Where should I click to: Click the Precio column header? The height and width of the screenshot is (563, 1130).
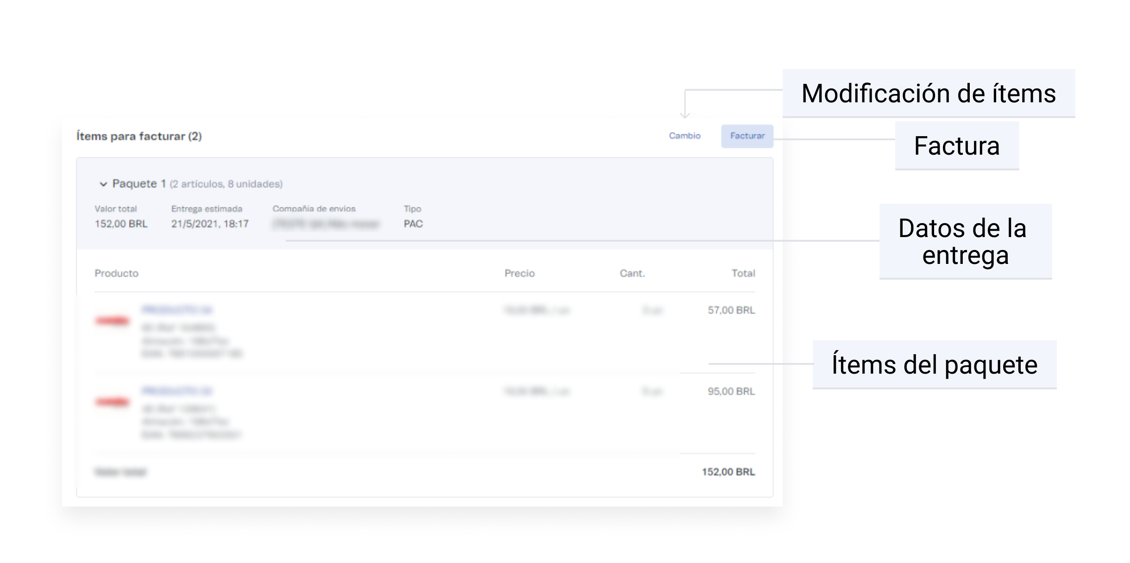(x=519, y=273)
